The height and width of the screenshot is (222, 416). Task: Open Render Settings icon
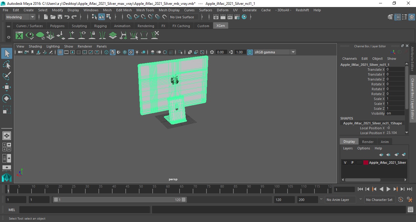coord(237,17)
